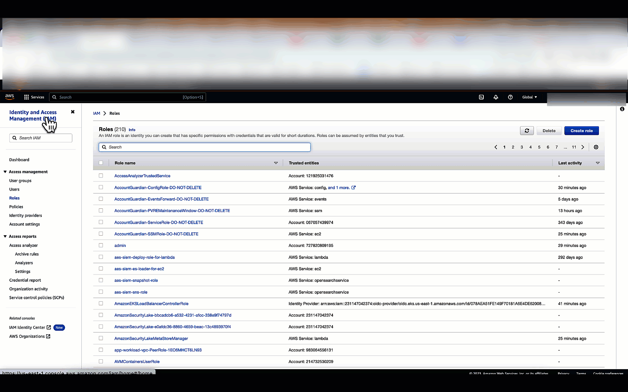Click the AWS Organizations link
This screenshot has height=392, width=628.
pyautogui.click(x=27, y=336)
